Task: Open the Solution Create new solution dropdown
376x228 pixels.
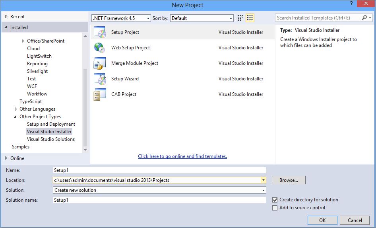Action: click(159, 190)
